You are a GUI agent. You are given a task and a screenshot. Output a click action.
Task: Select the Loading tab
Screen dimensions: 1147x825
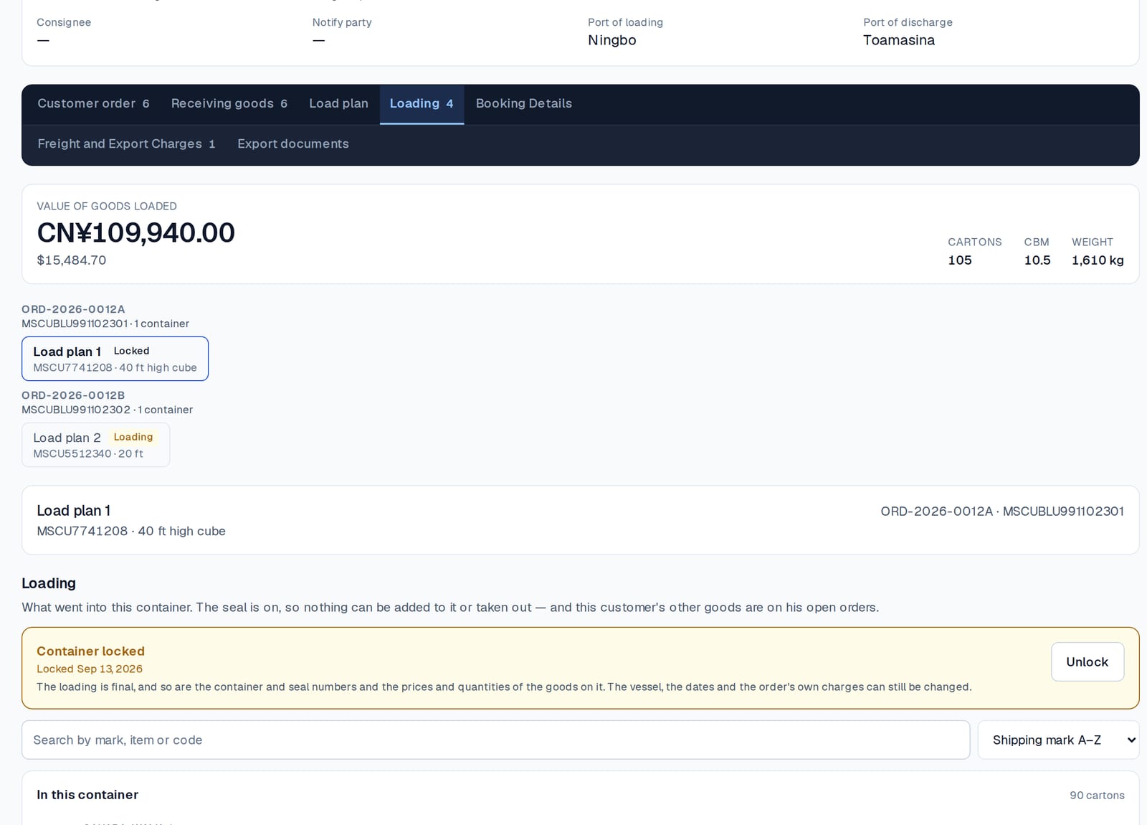(422, 104)
